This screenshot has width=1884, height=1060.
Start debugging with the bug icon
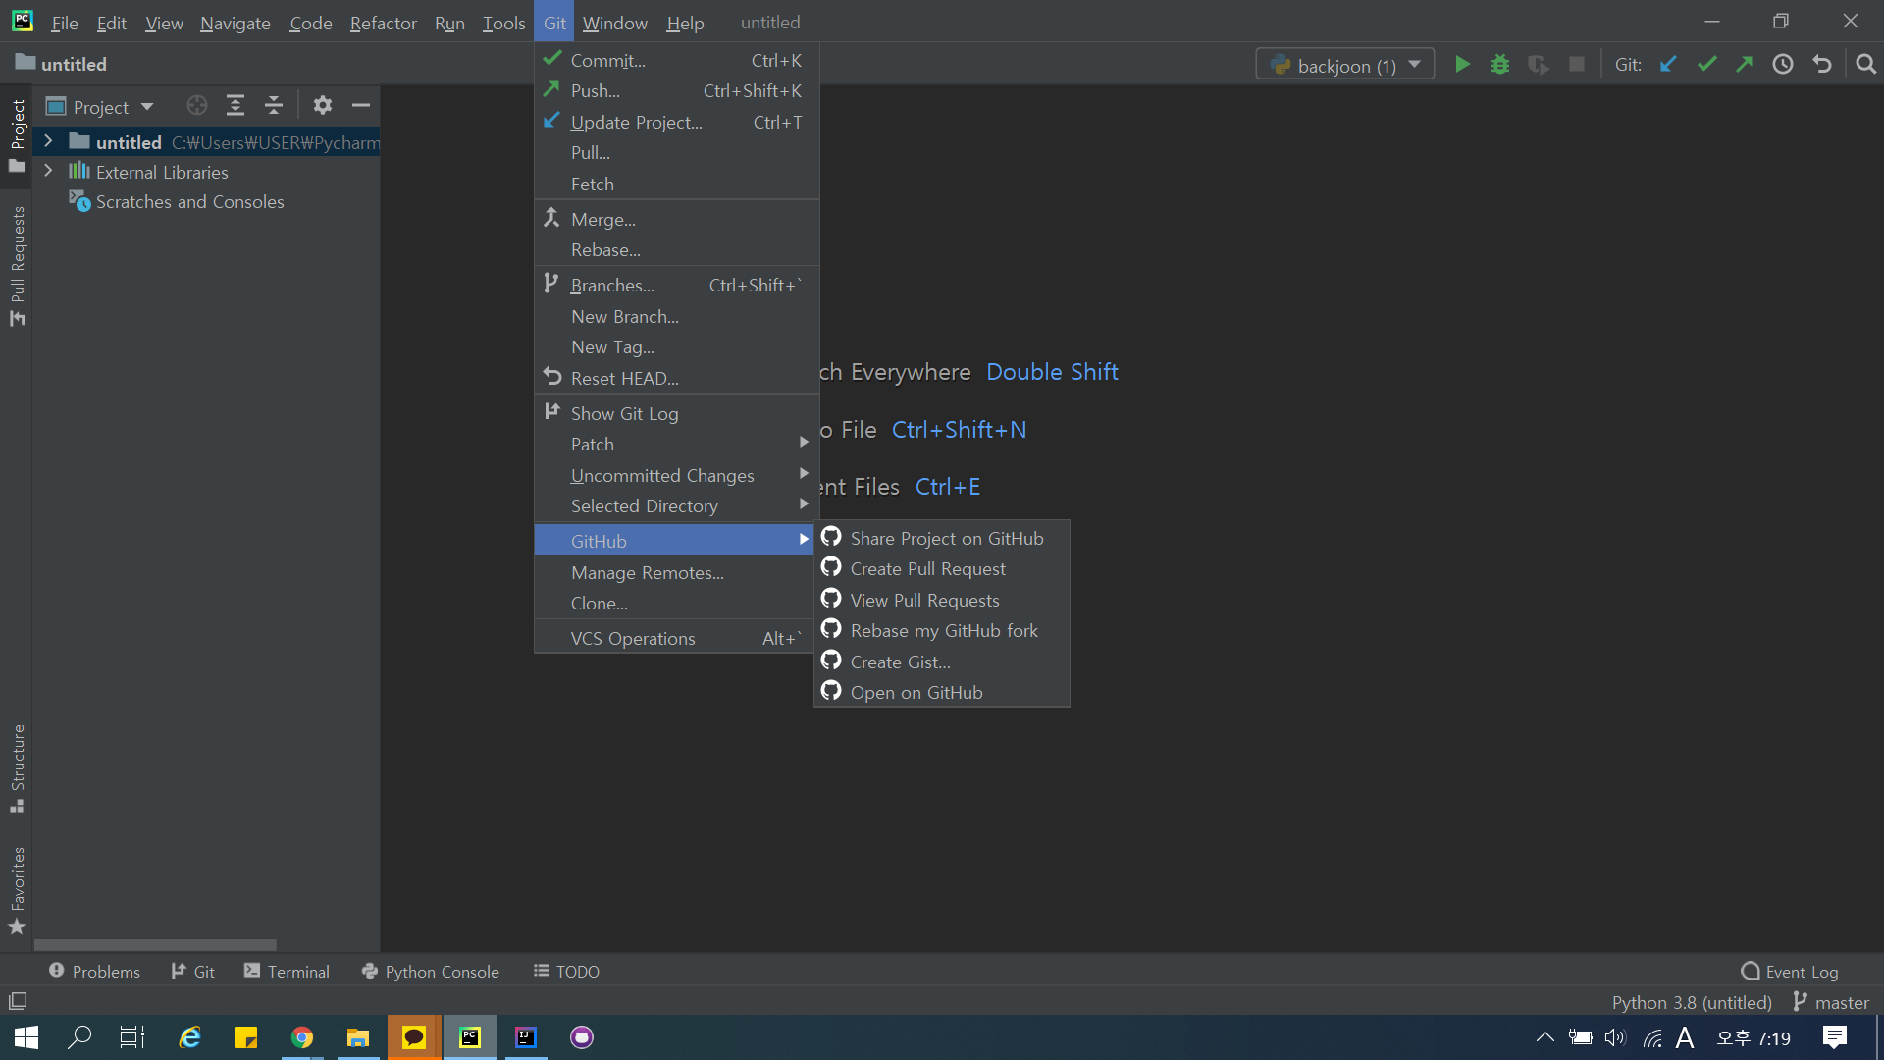(x=1499, y=63)
